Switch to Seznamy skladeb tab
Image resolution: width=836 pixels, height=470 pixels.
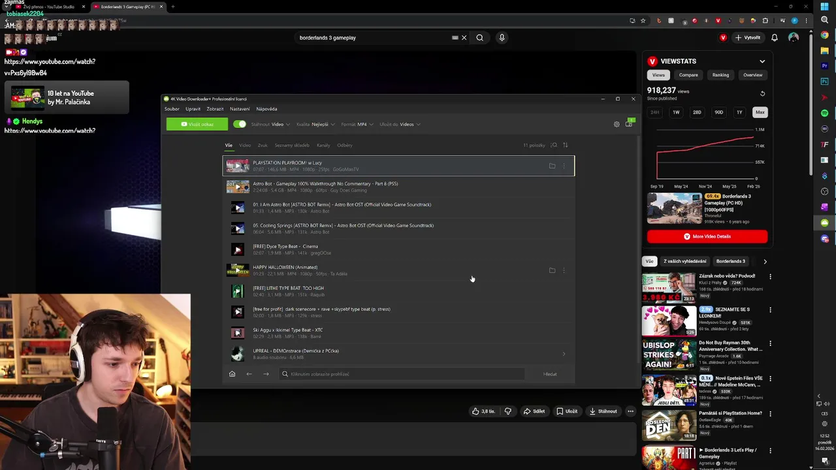click(292, 145)
